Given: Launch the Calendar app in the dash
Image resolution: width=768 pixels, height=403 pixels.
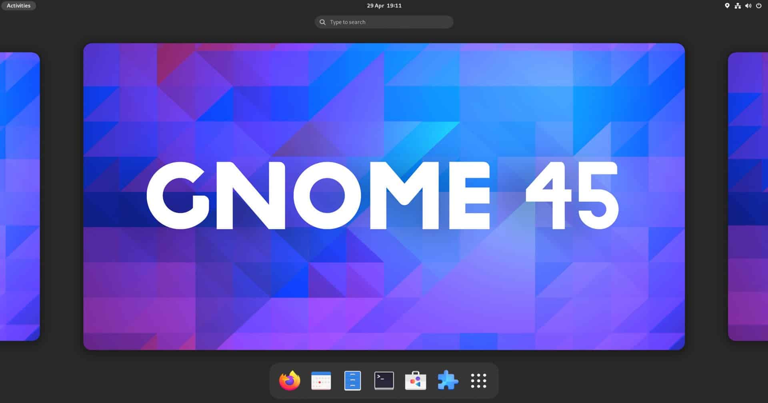Looking at the screenshot, I should click(x=321, y=381).
